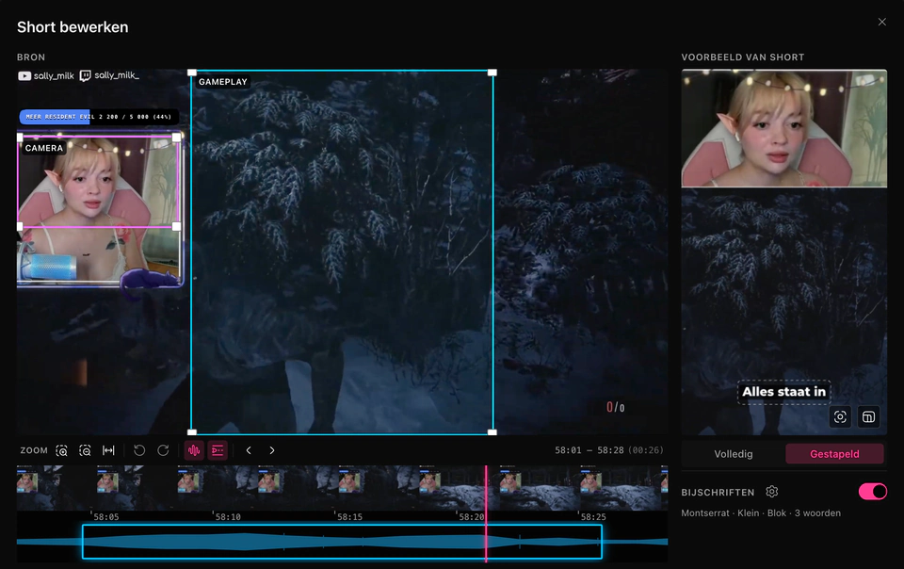904x569 pixels.
Task: Click the 58:15 timeline mark
Action: coord(349,517)
